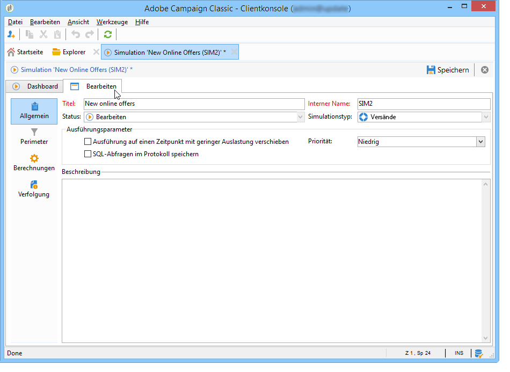This screenshot has width=510, height=372.
Task: Open the Perimeter filter section
Action: pos(34,136)
